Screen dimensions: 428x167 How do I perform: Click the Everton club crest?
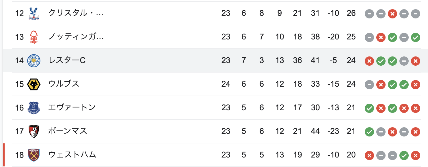(x=34, y=108)
